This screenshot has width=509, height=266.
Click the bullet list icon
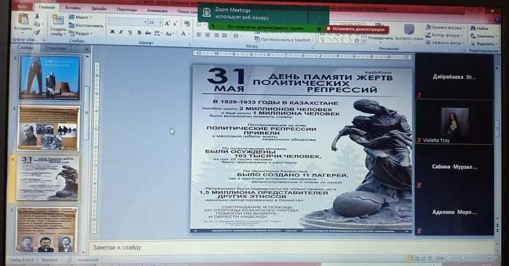pyautogui.click(x=200, y=25)
